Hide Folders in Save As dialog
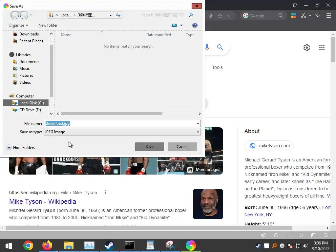 coord(21,147)
